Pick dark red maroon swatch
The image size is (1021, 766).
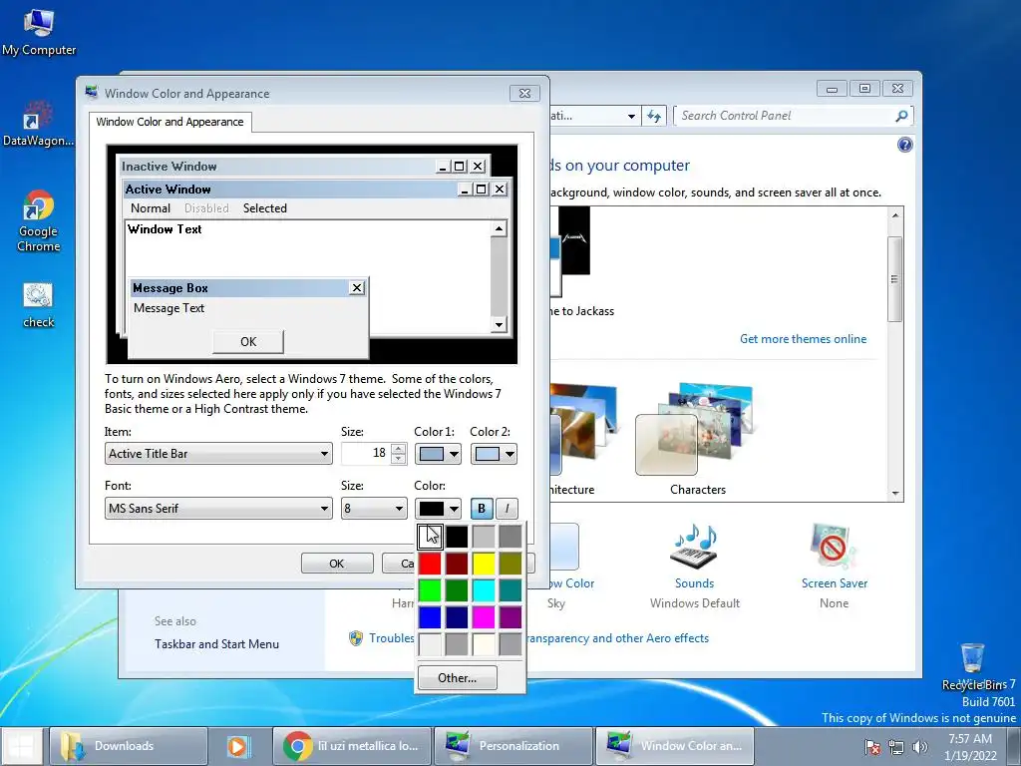tap(457, 564)
